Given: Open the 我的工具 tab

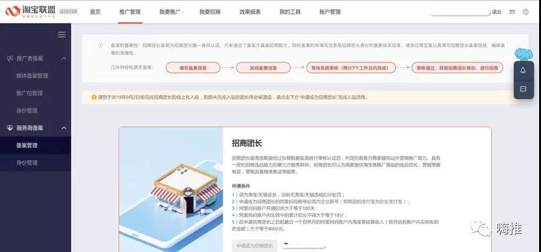Looking at the screenshot, I should click(x=290, y=12).
